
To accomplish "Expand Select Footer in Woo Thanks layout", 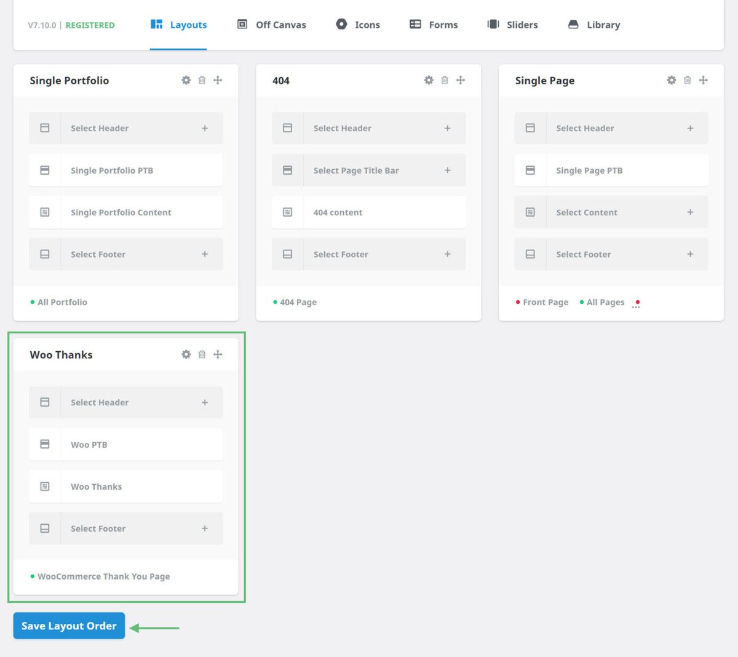I will tap(205, 528).
